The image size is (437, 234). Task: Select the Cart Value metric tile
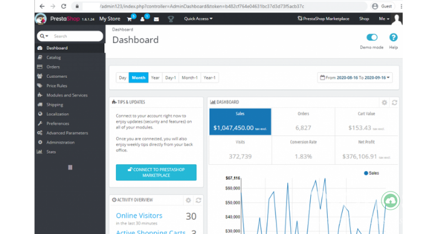366,122
